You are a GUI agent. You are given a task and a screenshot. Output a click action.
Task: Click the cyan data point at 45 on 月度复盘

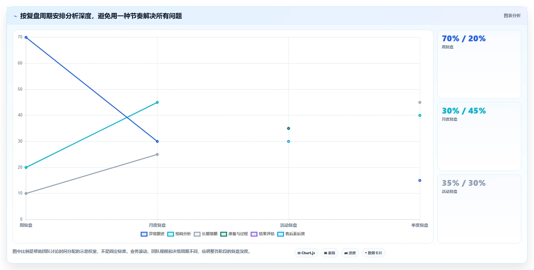[157, 103]
